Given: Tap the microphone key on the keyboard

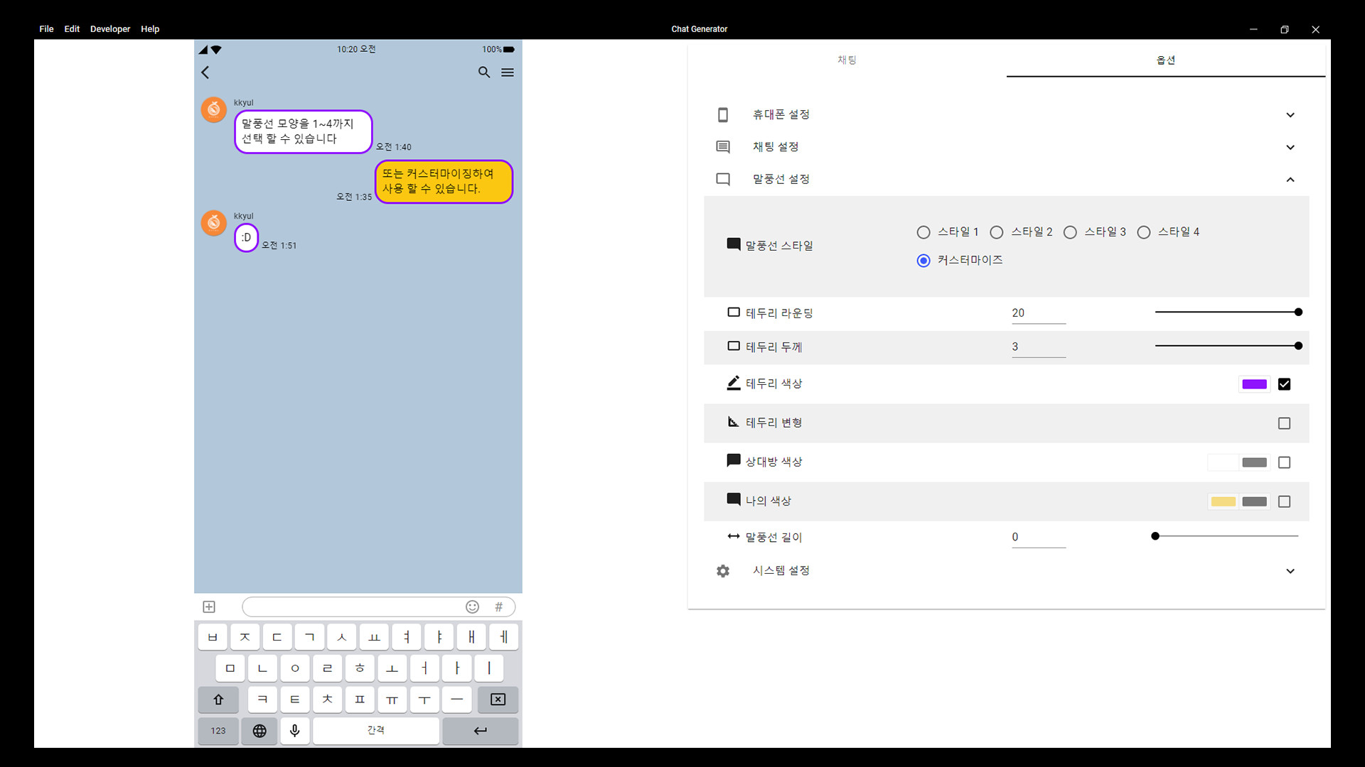Looking at the screenshot, I should tap(294, 731).
